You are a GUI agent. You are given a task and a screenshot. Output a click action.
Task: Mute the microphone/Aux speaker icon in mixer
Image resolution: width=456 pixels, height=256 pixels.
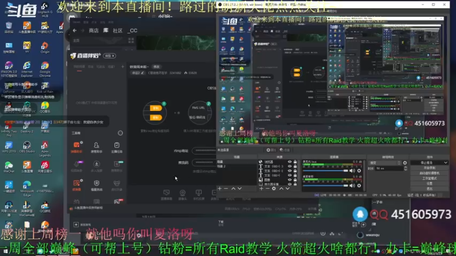[352, 171]
